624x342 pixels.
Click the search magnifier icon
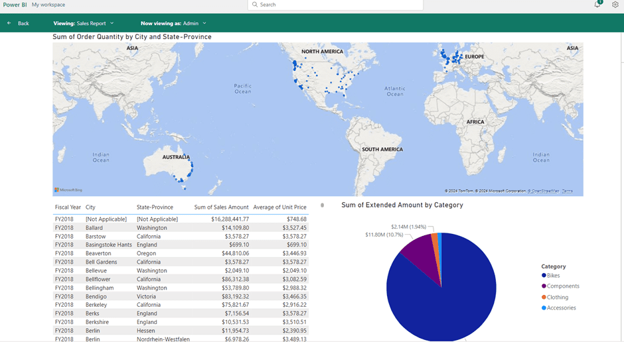click(255, 5)
